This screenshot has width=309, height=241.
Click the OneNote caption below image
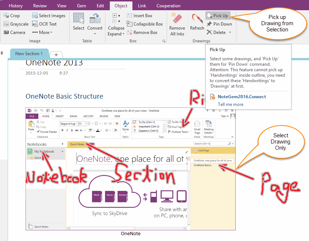tap(131, 233)
